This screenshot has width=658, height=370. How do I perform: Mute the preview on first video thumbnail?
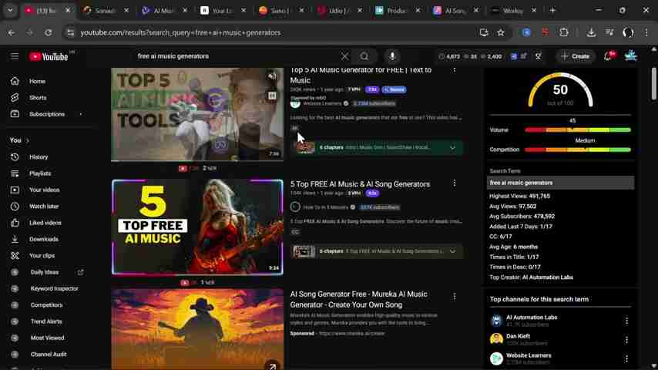click(x=272, y=76)
